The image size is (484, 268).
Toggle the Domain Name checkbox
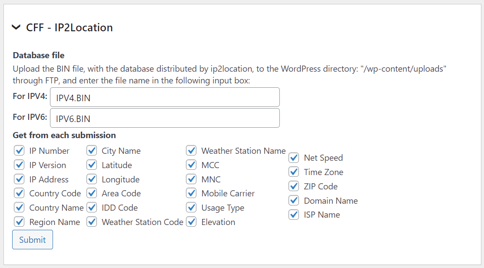click(x=294, y=200)
